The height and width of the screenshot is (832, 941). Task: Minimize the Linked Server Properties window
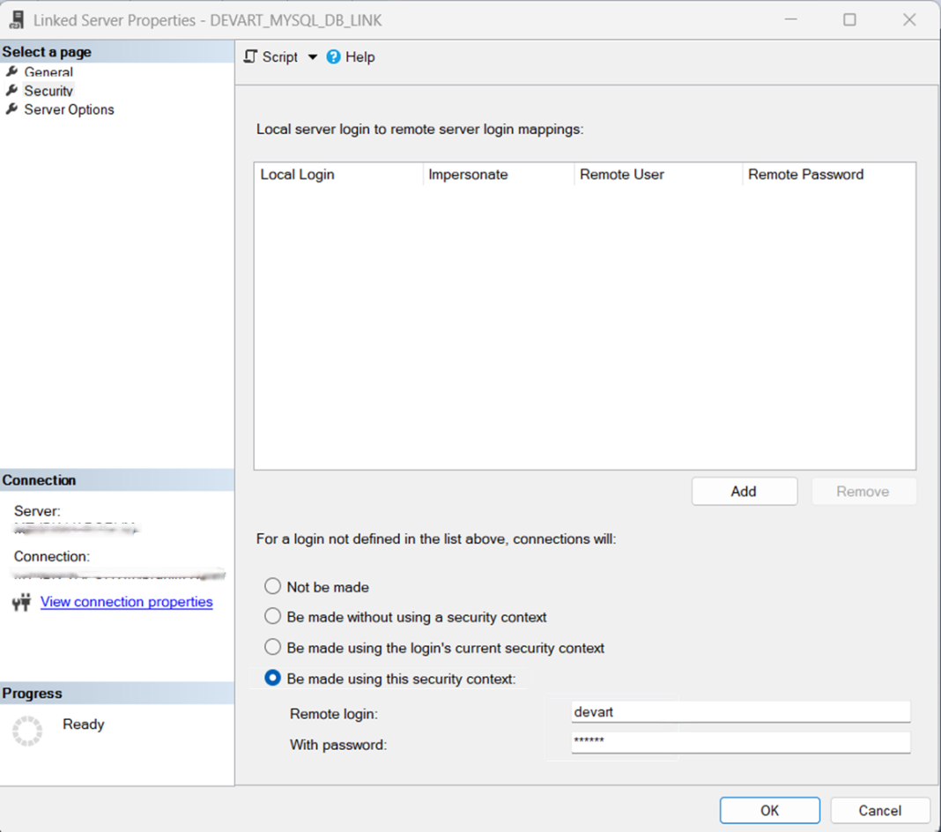click(791, 19)
